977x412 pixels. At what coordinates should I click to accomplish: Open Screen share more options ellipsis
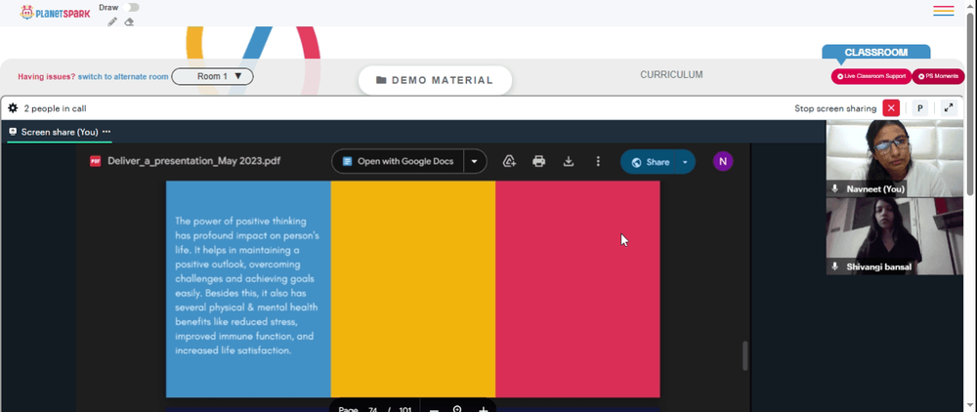106,132
